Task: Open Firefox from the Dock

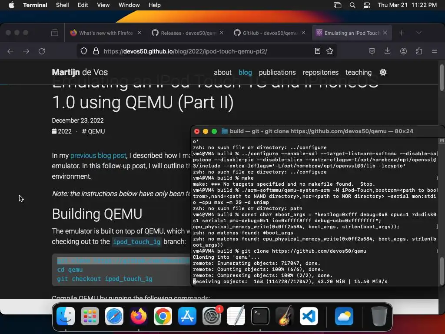Action: 139,316
